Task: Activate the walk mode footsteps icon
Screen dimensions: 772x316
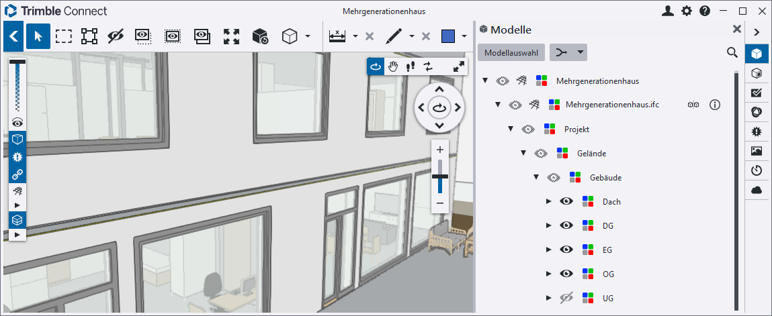Action: pos(410,66)
